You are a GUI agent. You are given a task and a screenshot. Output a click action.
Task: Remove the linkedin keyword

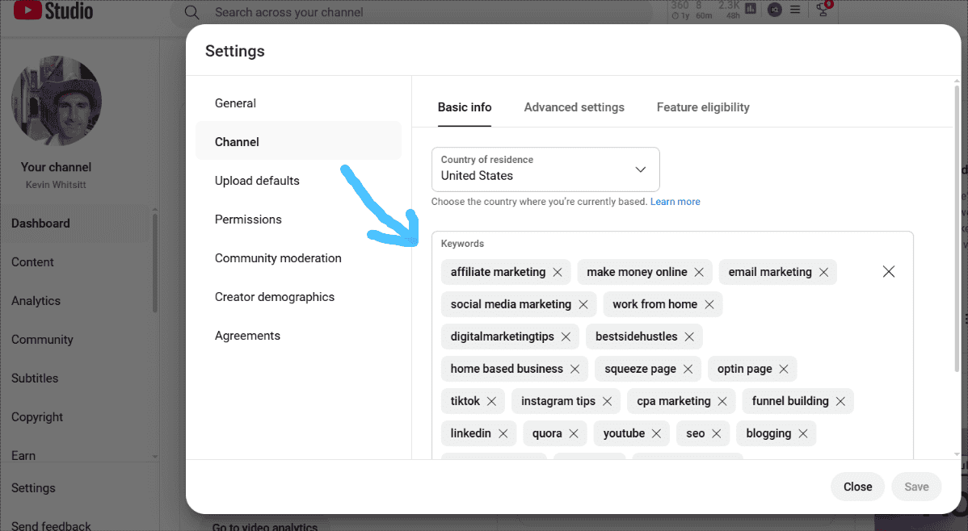click(x=503, y=433)
